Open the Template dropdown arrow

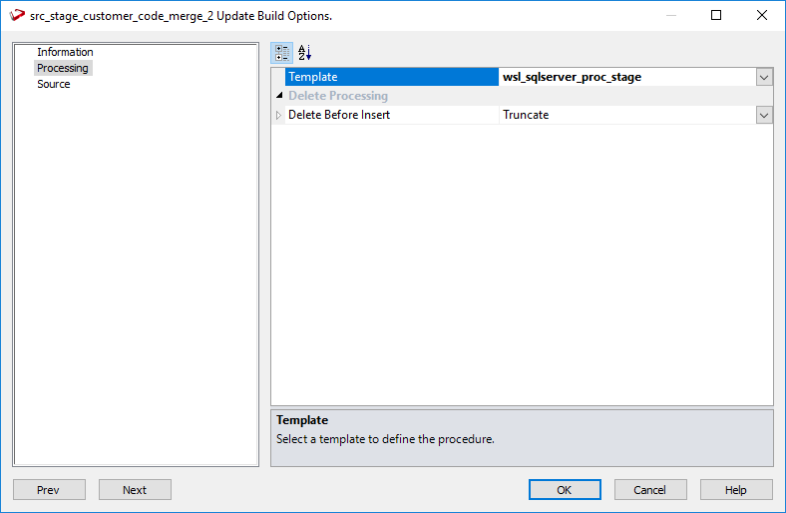point(764,78)
